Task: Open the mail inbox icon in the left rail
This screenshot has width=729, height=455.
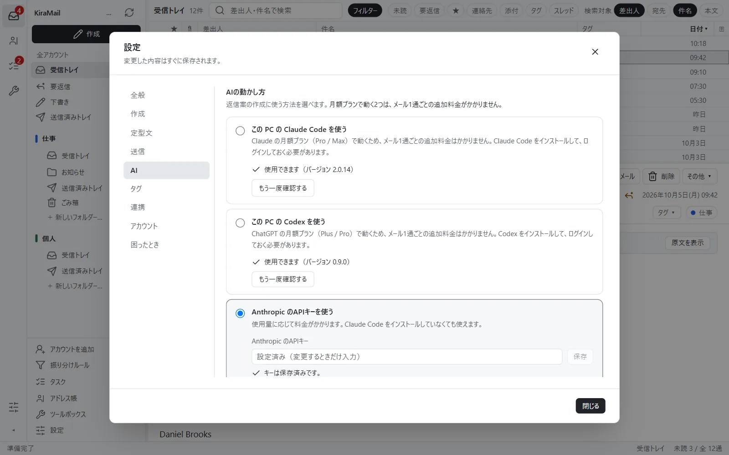Action: [14, 16]
